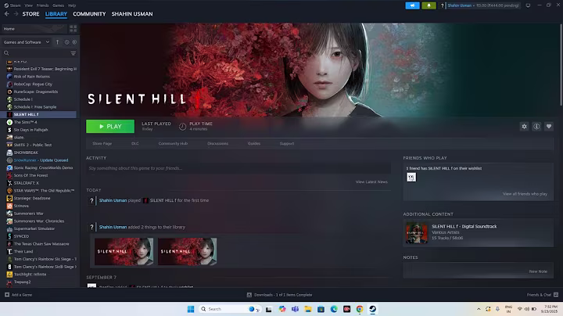Open Windows Start menu

coord(191,309)
